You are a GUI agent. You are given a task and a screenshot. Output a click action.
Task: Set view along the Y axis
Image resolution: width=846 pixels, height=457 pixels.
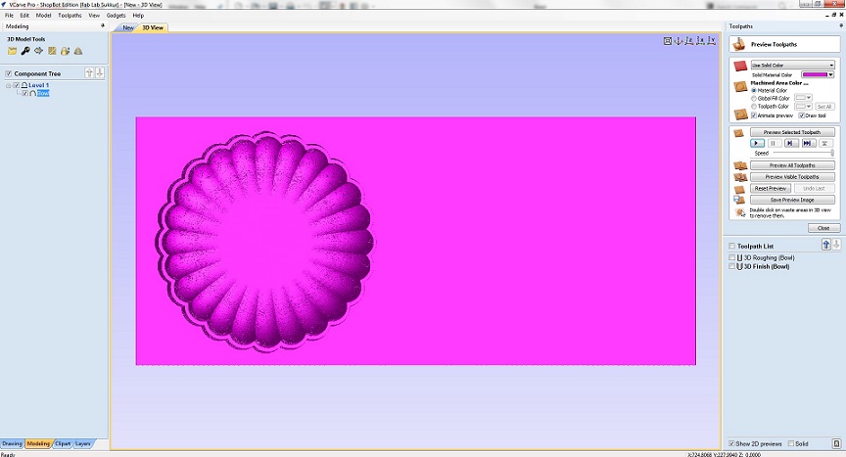point(712,41)
